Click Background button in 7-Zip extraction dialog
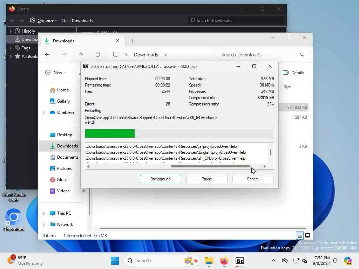 tap(160, 179)
